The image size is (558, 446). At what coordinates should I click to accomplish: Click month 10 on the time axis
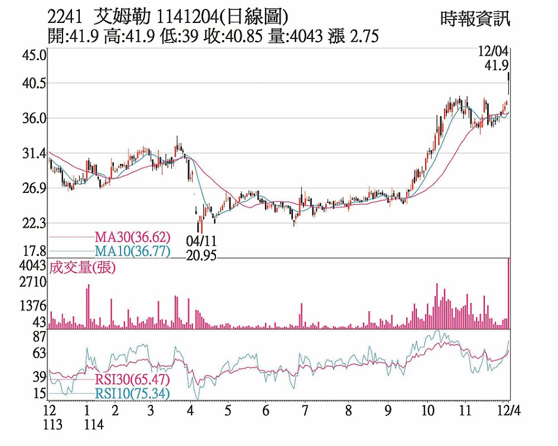pyautogui.click(x=428, y=412)
